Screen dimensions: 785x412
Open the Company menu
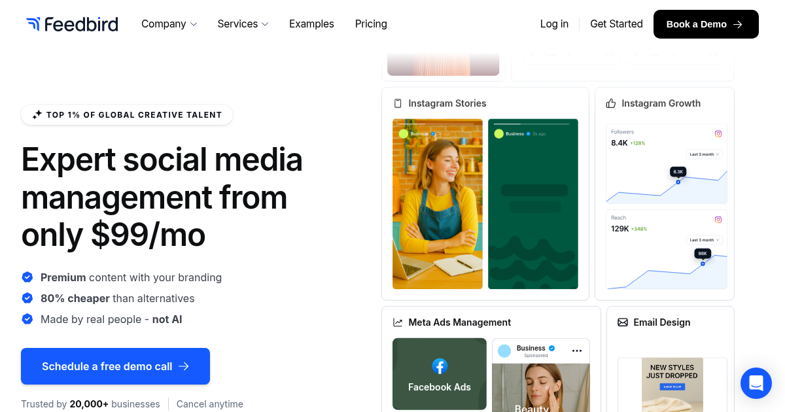169,24
